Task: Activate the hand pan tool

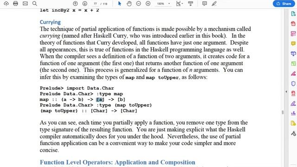Action: (129, 4)
